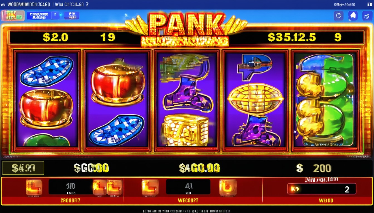This screenshot has width=374, height=213.
Task: Click the orange button right of the 41 display
Action: click(x=228, y=187)
